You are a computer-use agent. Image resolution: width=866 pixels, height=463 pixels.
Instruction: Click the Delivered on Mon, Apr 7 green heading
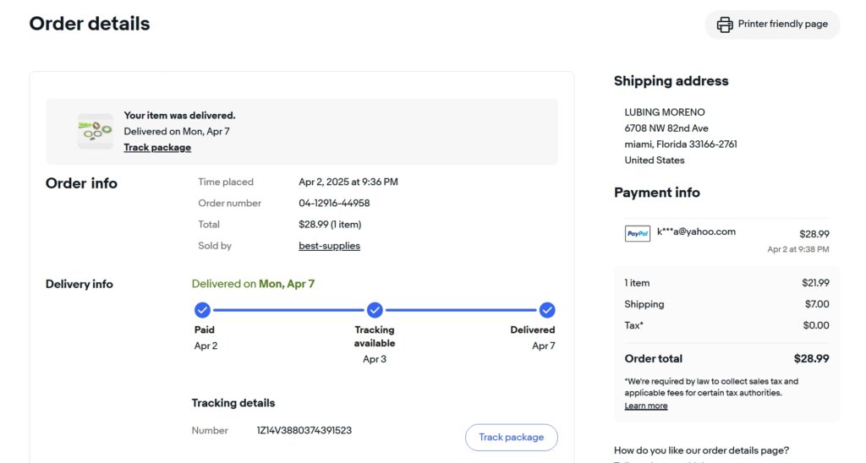253,284
